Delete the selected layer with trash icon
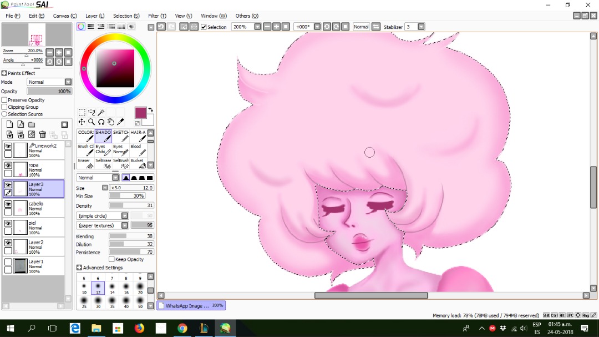The image size is (599, 337). [42, 135]
